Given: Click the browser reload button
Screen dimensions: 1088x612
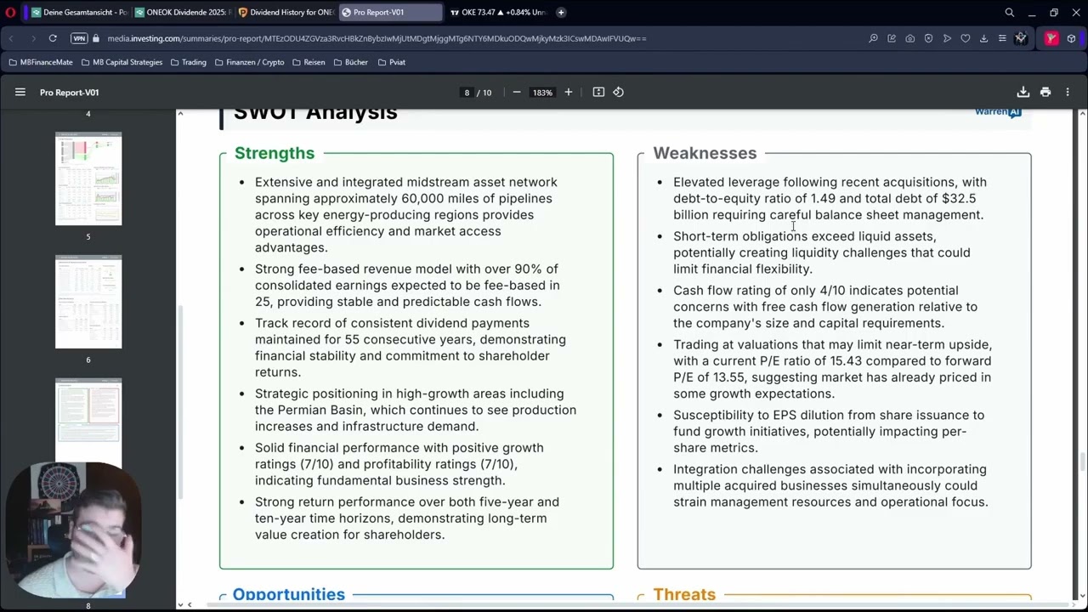Looking at the screenshot, I should click(53, 38).
